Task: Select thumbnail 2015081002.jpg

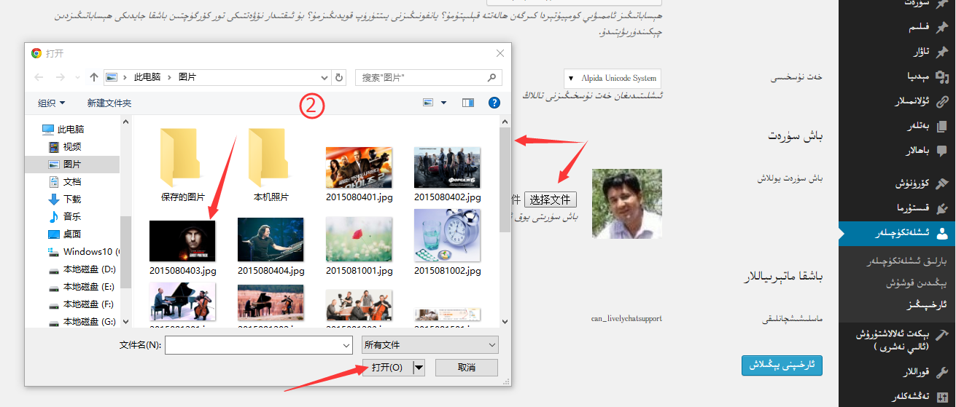Action: click(x=448, y=242)
